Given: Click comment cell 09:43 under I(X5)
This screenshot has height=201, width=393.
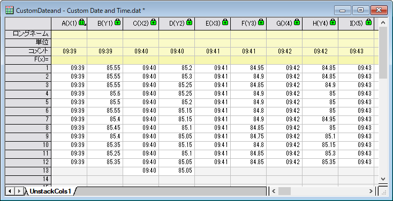Looking at the screenshot, I should (356, 51).
